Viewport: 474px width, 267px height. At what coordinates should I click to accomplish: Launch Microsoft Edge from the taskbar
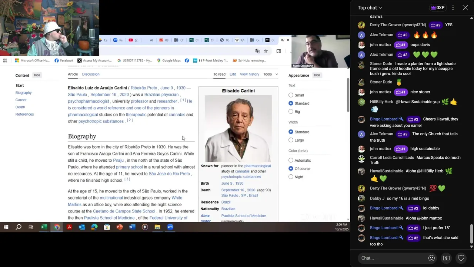click(x=94, y=227)
